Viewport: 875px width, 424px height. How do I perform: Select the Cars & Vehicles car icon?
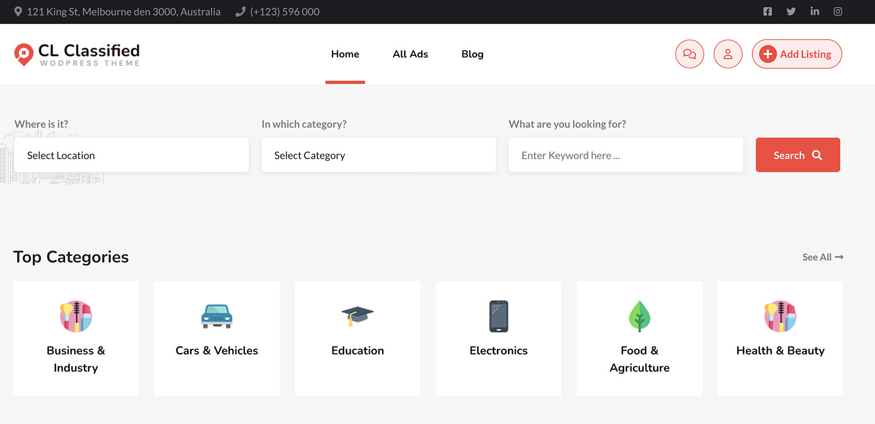tap(217, 316)
